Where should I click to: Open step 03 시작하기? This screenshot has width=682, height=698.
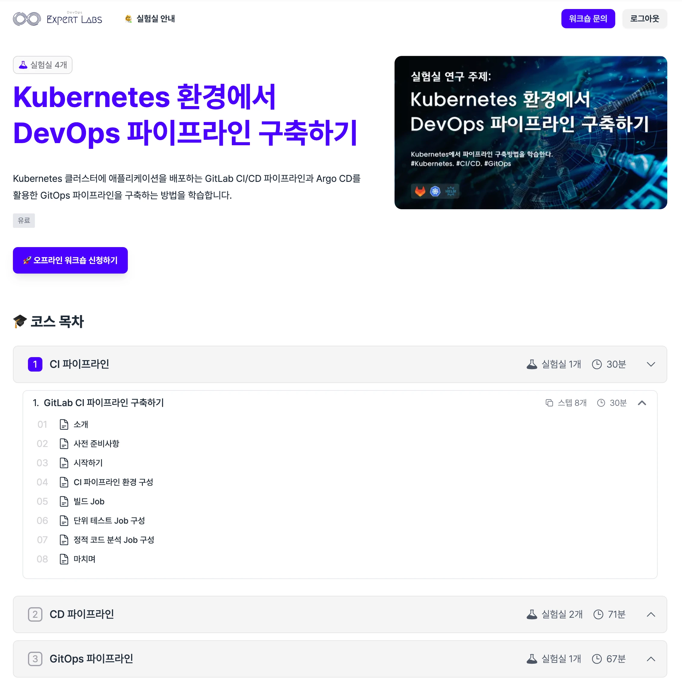point(88,463)
